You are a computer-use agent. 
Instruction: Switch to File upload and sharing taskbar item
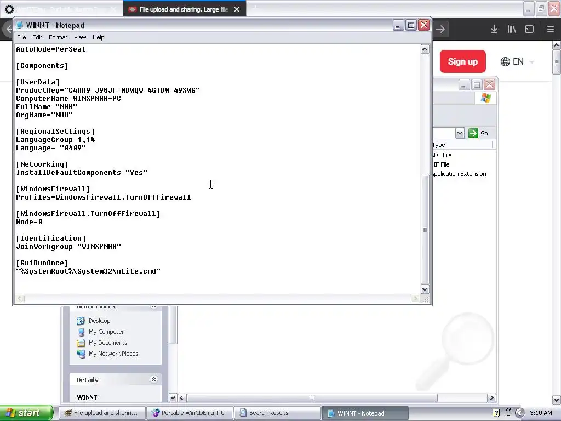pyautogui.click(x=101, y=413)
